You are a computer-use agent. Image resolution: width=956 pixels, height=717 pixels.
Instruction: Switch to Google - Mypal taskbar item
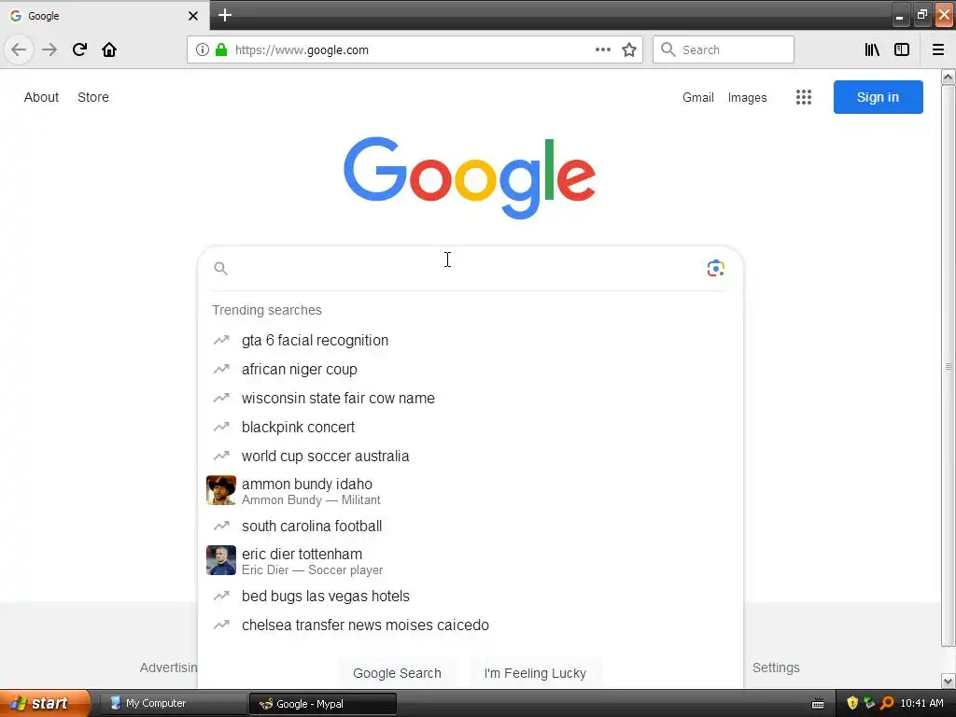pyautogui.click(x=322, y=704)
